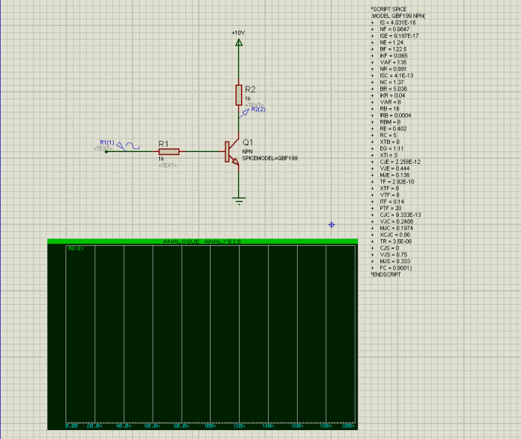Select the Q1 NPN transistor symbol

pyautogui.click(x=232, y=152)
